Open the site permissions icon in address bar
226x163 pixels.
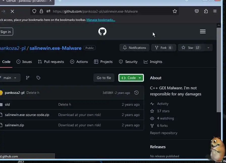click(48, 11)
